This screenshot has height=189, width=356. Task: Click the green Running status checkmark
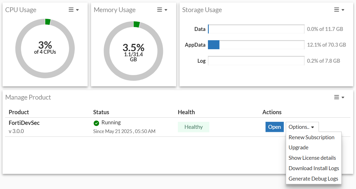click(96, 123)
